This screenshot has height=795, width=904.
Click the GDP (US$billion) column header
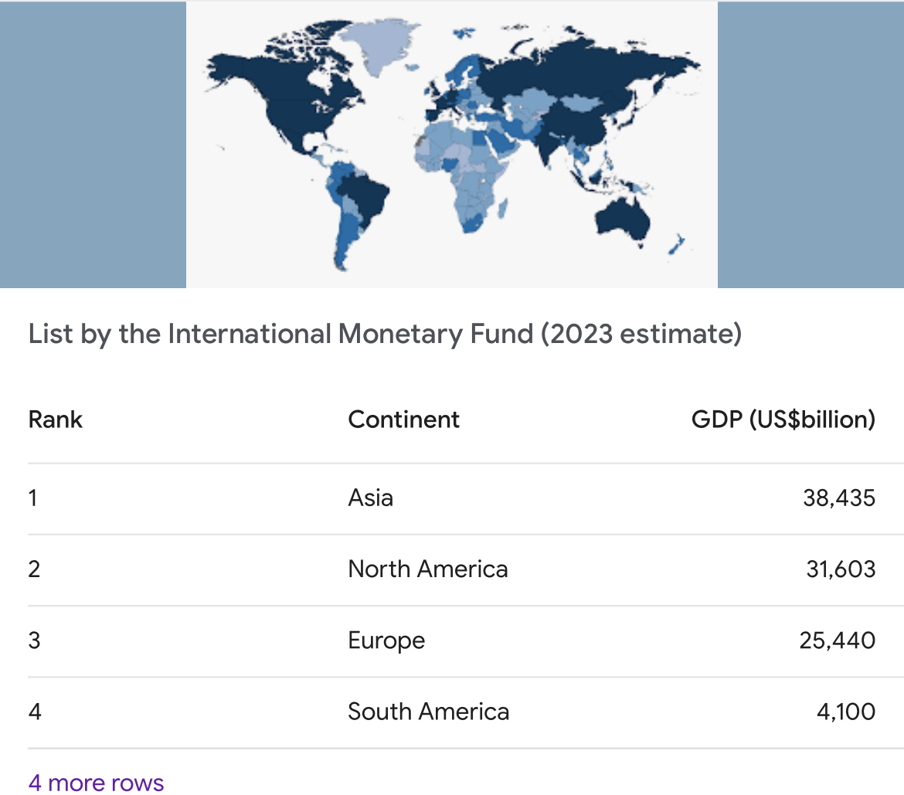coord(783,419)
